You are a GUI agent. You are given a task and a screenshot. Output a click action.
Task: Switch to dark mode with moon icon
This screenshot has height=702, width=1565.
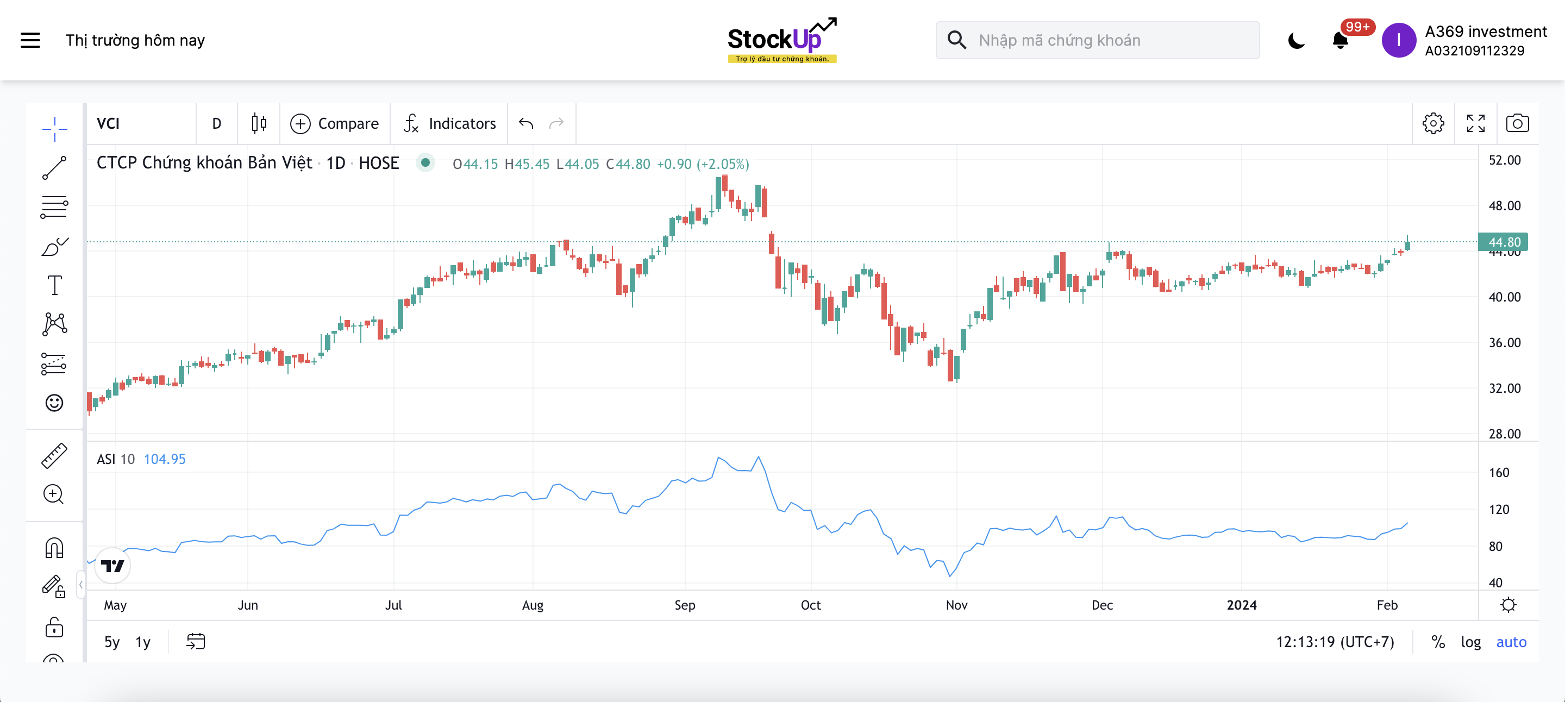click(x=1296, y=40)
